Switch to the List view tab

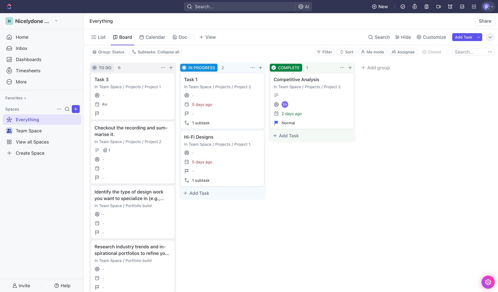point(99,37)
